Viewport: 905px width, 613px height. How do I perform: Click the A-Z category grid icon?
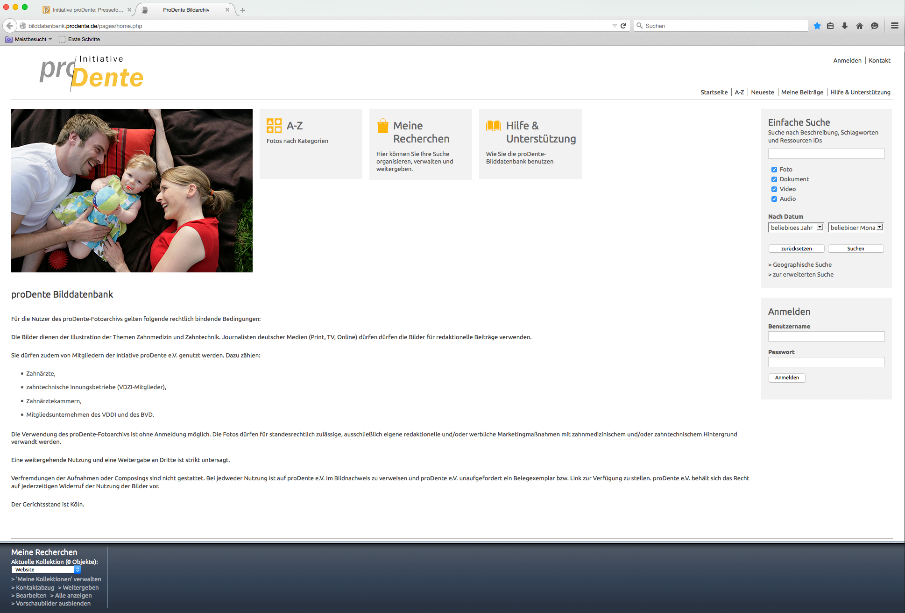(x=274, y=126)
